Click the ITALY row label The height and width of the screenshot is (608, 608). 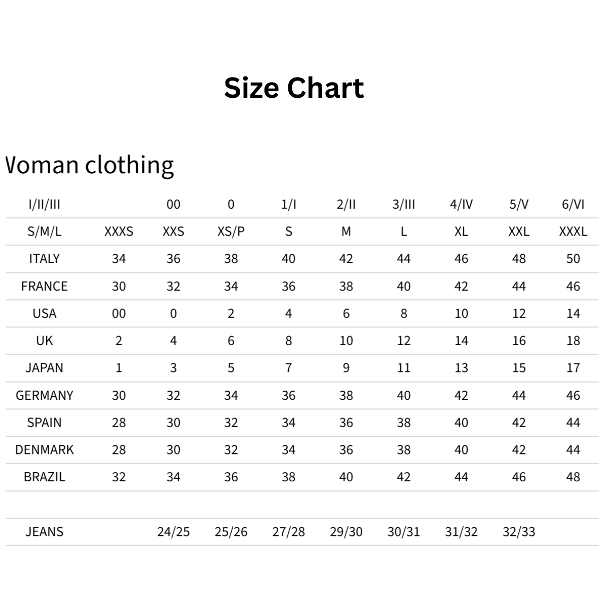pos(45,259)
